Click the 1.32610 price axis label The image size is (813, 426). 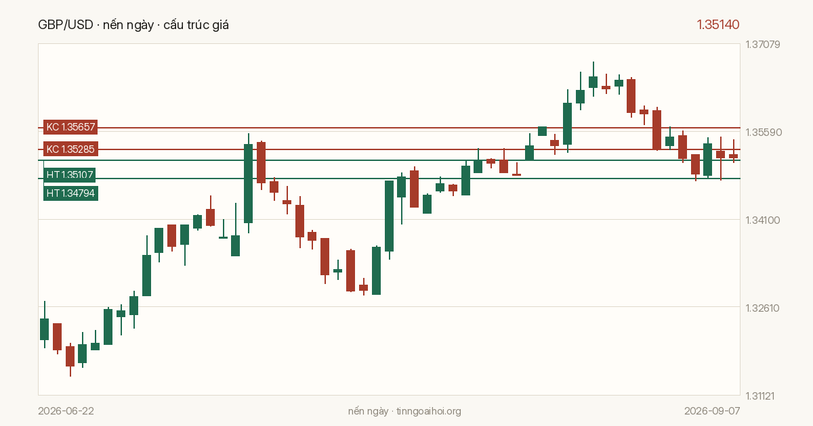(x=763, y=308)
